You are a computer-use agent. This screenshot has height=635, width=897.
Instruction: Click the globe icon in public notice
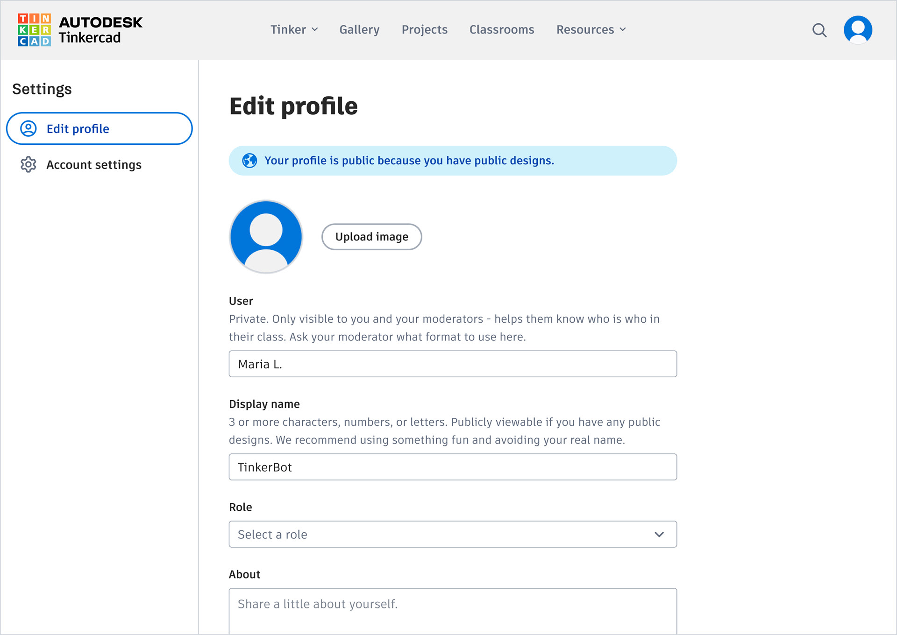pos(249,161)
